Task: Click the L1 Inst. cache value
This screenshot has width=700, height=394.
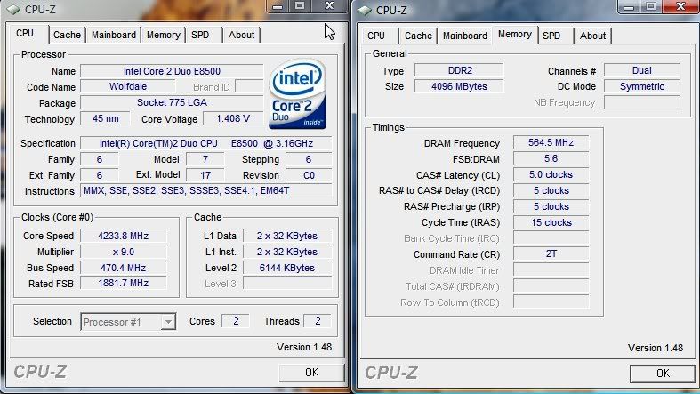Action: tap(287, 252)
